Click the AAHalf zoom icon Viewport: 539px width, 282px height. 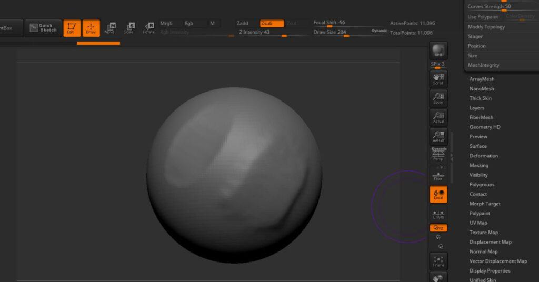click(x=438, y=137)
